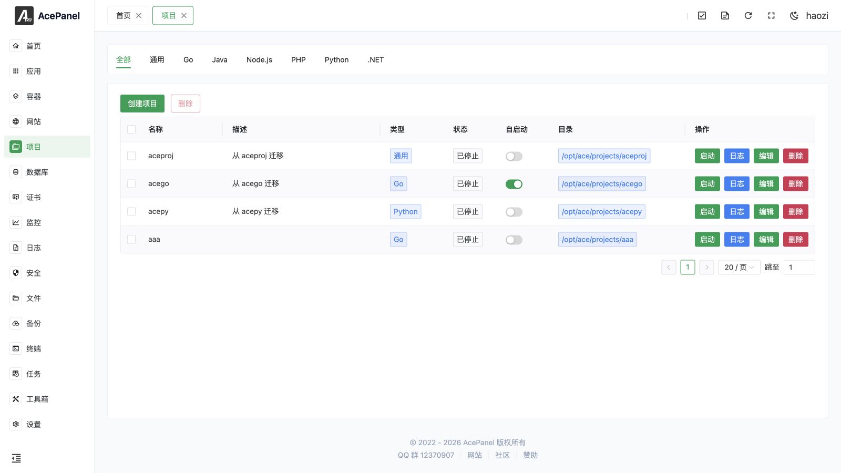The image size is (841, 473).
Task: Disable autostart toggle for acego
Action: click(514, 184)
